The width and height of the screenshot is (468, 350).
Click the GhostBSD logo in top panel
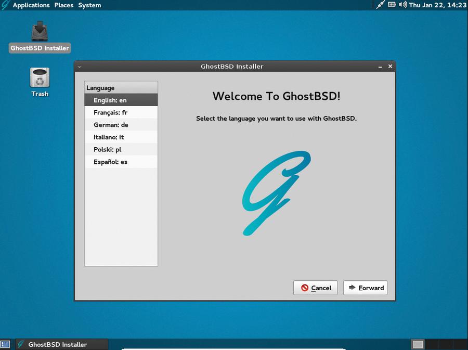5,5
